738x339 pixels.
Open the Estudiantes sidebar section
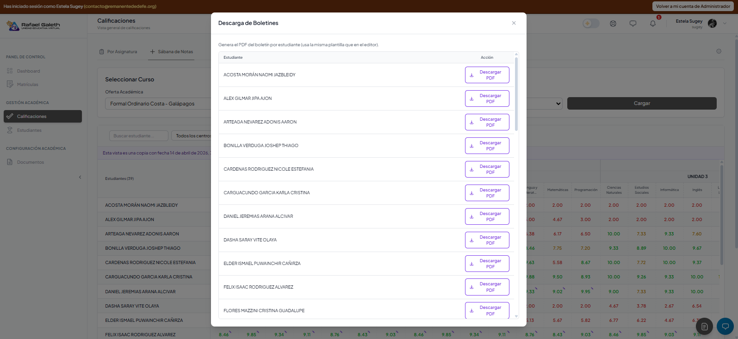(29, 130)
